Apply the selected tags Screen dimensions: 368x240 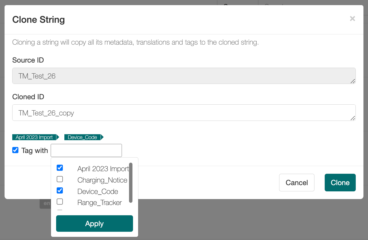(94, 224)
